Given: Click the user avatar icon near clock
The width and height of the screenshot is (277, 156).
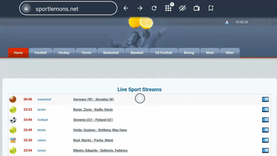Looking at the screenshot, I should pos(227,22).
